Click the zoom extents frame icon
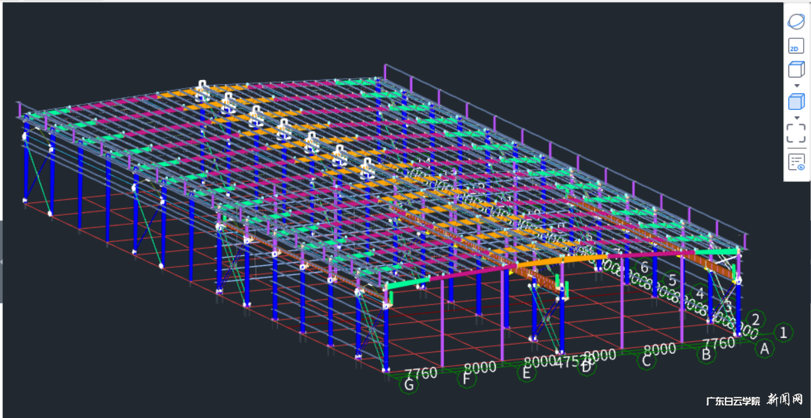The height and width of the screenshot is (418, 811). pos(796,132)
